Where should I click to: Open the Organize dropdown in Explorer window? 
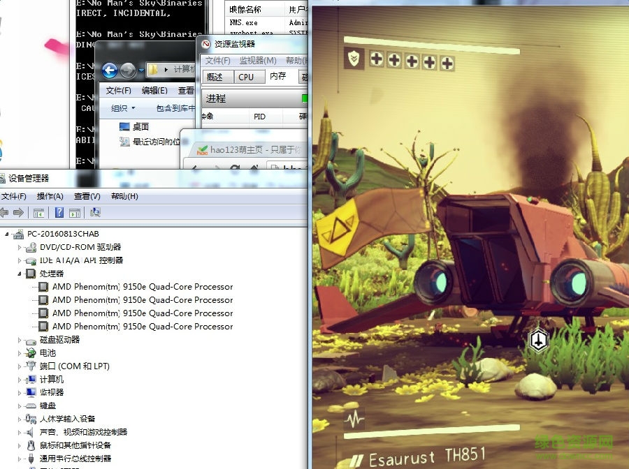tap(123, 108)
